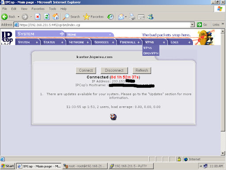
Task: Reload page using IE Refresh toolbar icon
Action: coord(47,17)
